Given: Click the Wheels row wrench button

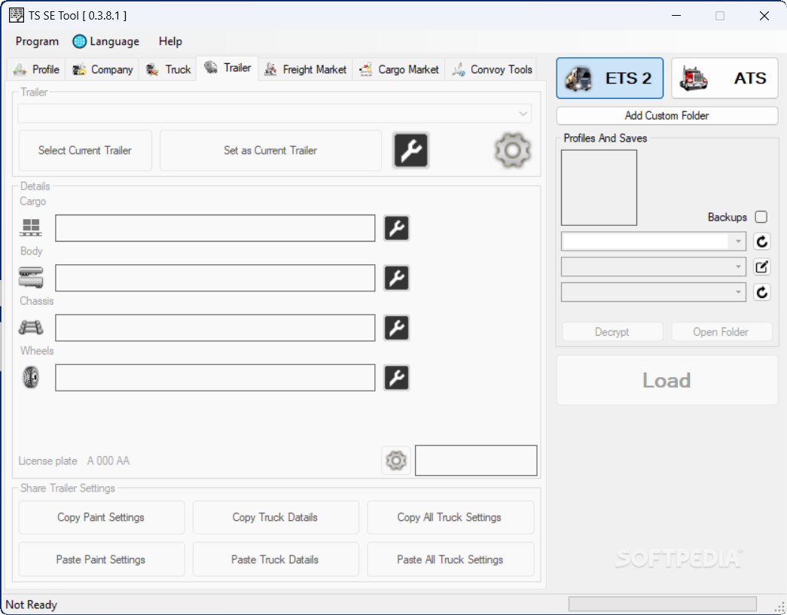Looking at the screenshot, I should pos(396,378).
